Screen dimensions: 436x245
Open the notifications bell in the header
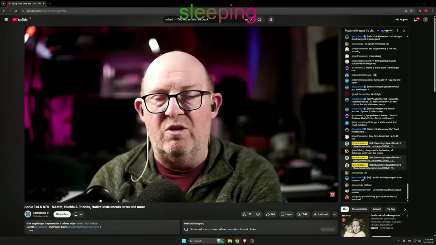pos(416,19)
